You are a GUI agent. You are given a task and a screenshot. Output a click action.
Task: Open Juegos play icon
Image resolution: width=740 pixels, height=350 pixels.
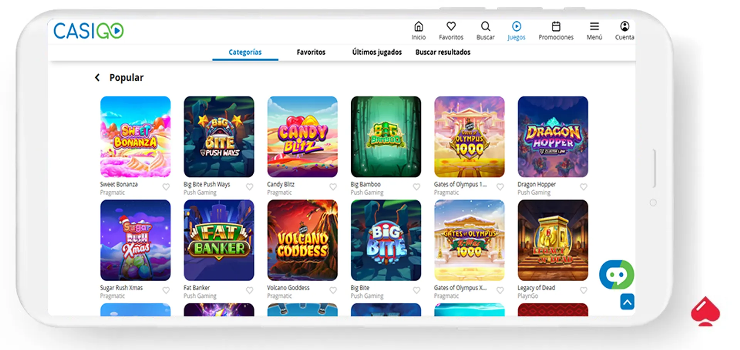516,27
